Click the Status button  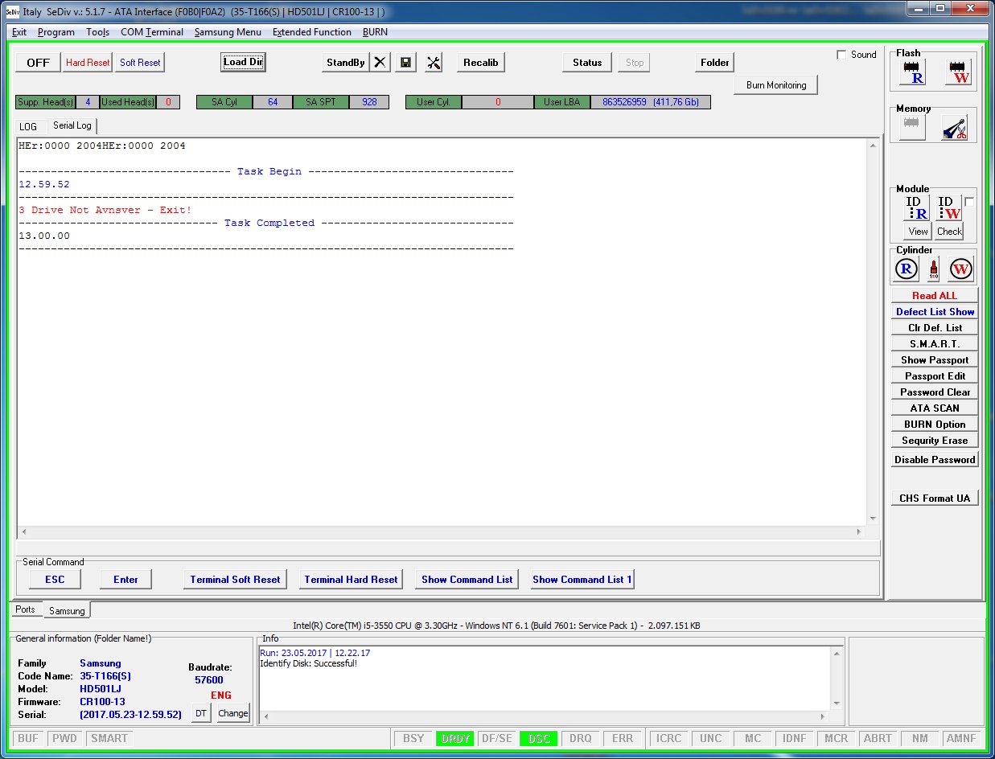(587, 63)
